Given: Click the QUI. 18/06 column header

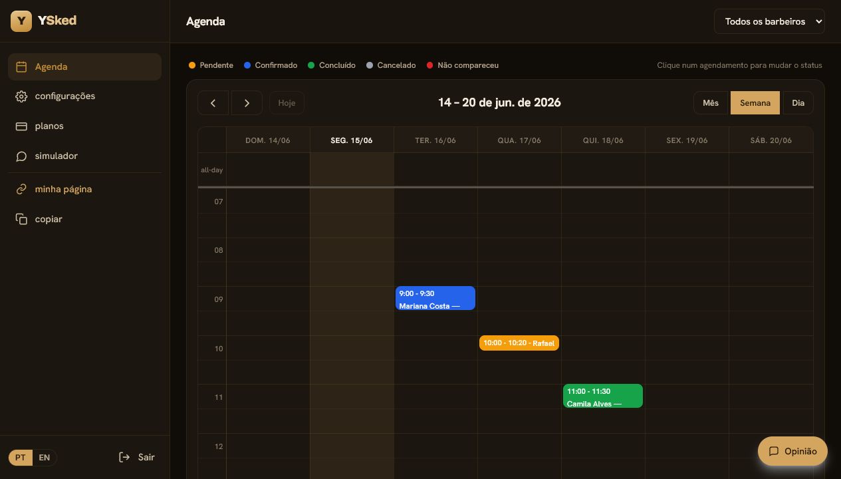Looking at the screenshot, I should point(603,140).
